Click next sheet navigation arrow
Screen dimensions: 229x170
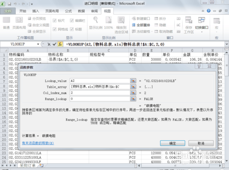pyautogui.click(x=11, y=165)
